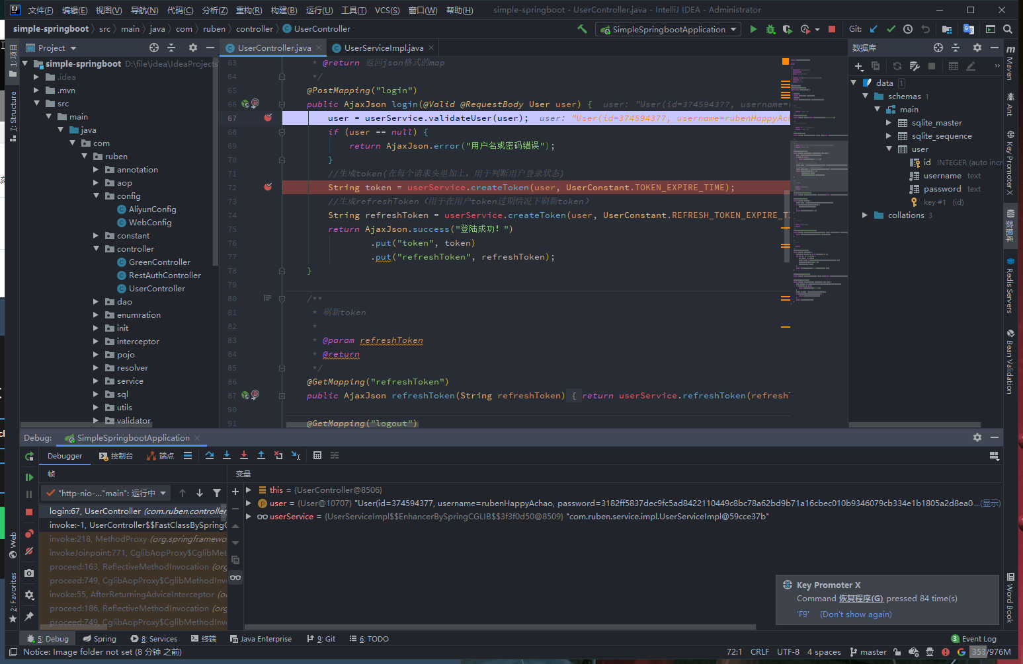Open the VCS menu
This screenshot has width=1023, height=664.
(387, 10)
